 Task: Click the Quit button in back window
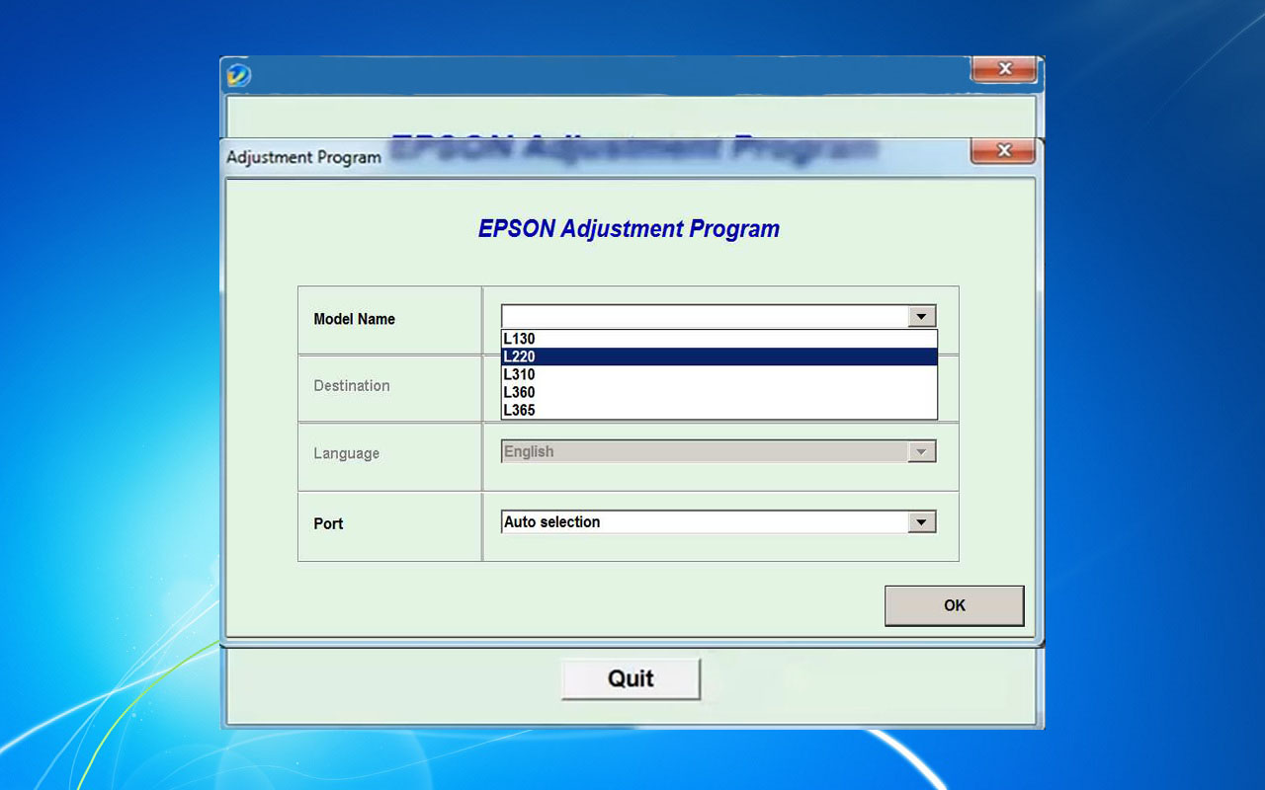tap(631, 678)
